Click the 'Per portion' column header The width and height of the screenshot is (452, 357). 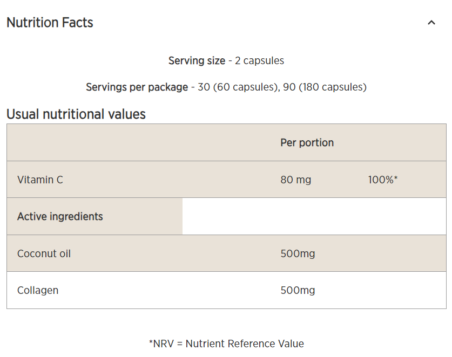(307, 142)
